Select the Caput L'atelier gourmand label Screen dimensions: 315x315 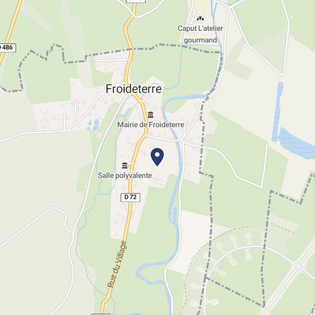[200, 34]
